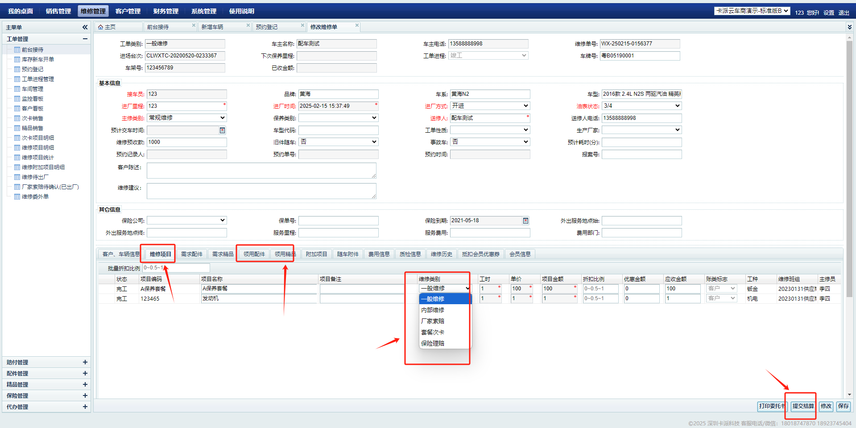Select 厂家索赔 from the dropdown list

point(433,321)
